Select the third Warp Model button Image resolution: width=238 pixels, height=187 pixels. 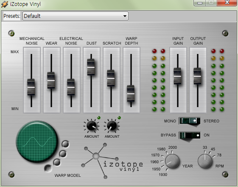(57, 162)
